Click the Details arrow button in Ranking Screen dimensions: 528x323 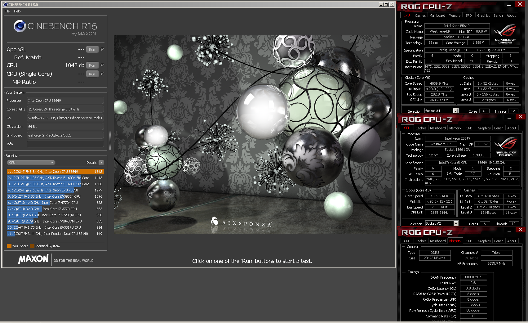(x=101, y=163)
